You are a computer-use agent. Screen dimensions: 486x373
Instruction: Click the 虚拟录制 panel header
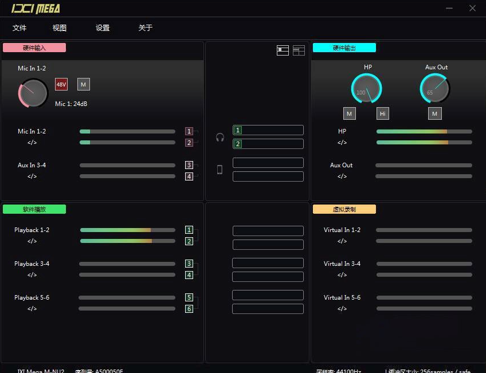(x=344, y=209)
